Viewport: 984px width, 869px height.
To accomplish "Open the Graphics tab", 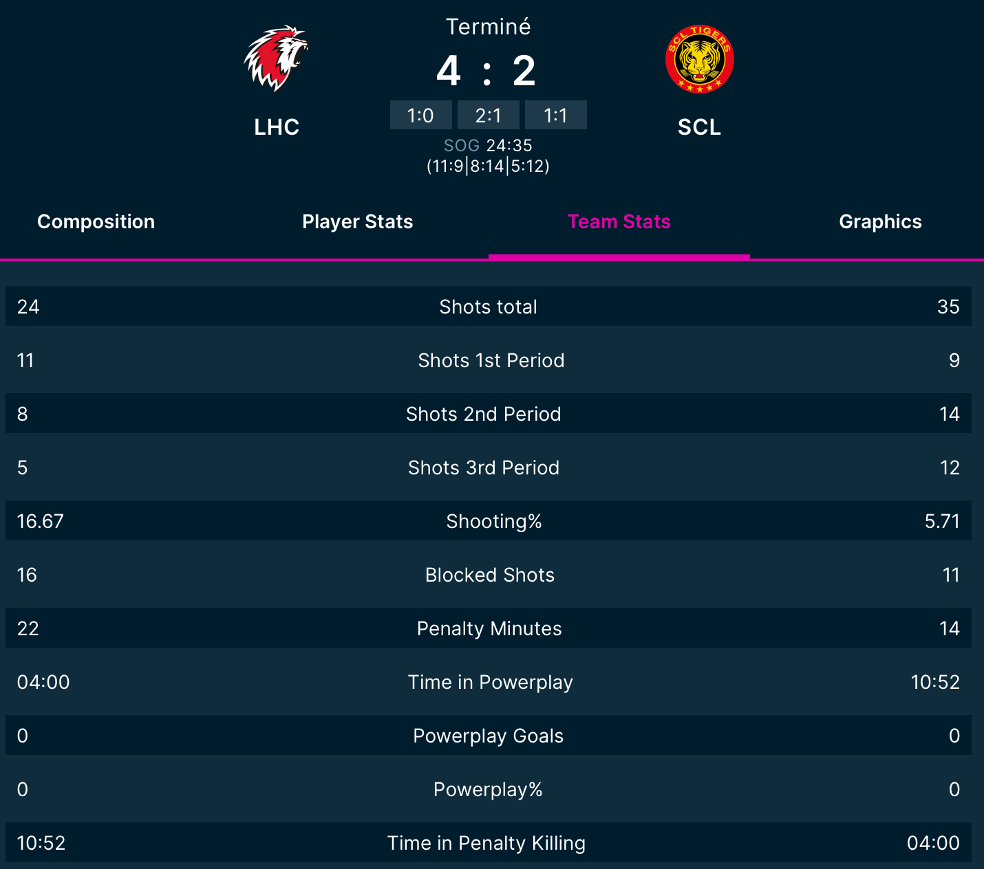I will [880, 221].
